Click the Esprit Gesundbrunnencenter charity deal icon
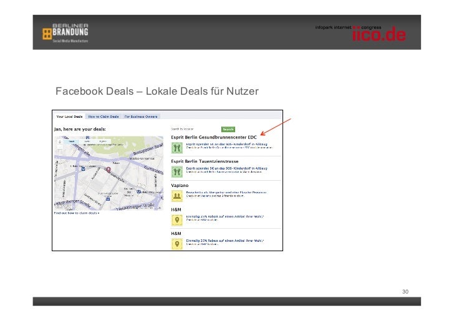 177,148
